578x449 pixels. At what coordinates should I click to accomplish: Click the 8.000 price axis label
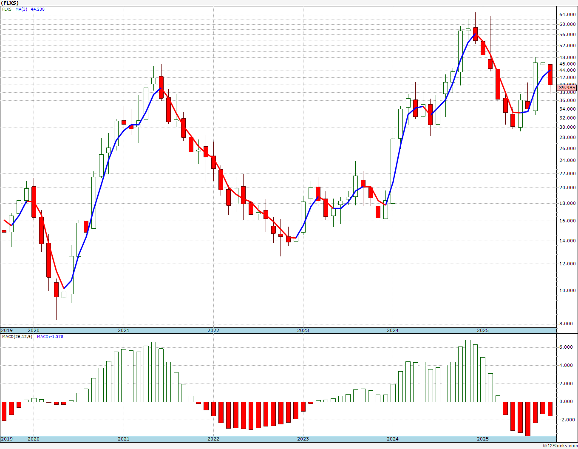567,324
